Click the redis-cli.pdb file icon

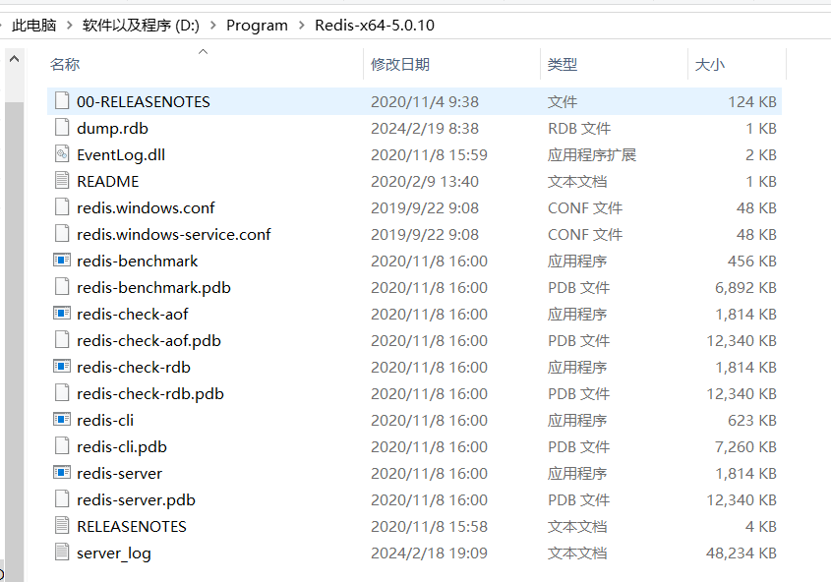point(62,446)
